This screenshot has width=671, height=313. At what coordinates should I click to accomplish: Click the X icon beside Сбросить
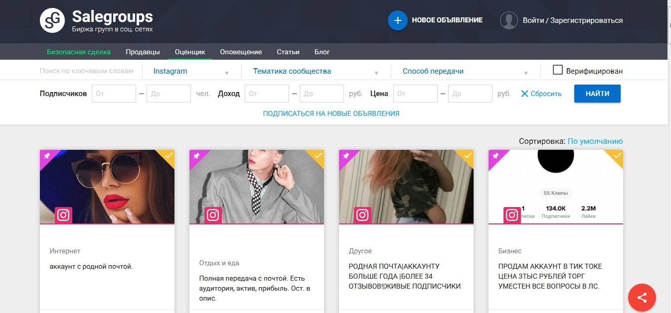(524, 94)
